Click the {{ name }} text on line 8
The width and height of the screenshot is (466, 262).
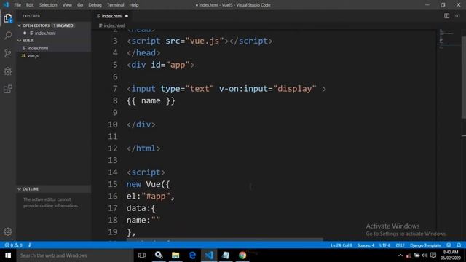(x=151, y=100)
